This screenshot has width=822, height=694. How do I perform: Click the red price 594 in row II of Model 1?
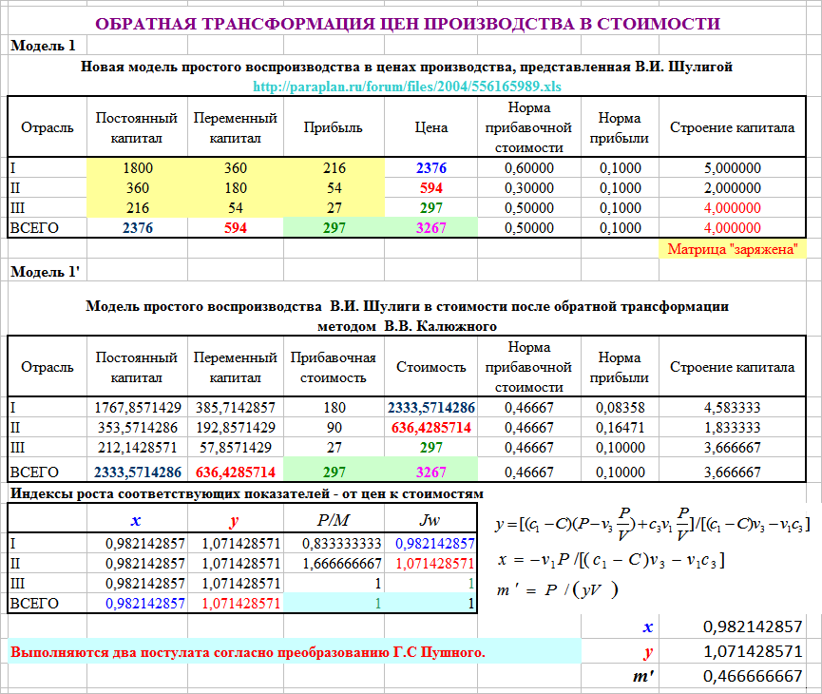coord(430,188)
